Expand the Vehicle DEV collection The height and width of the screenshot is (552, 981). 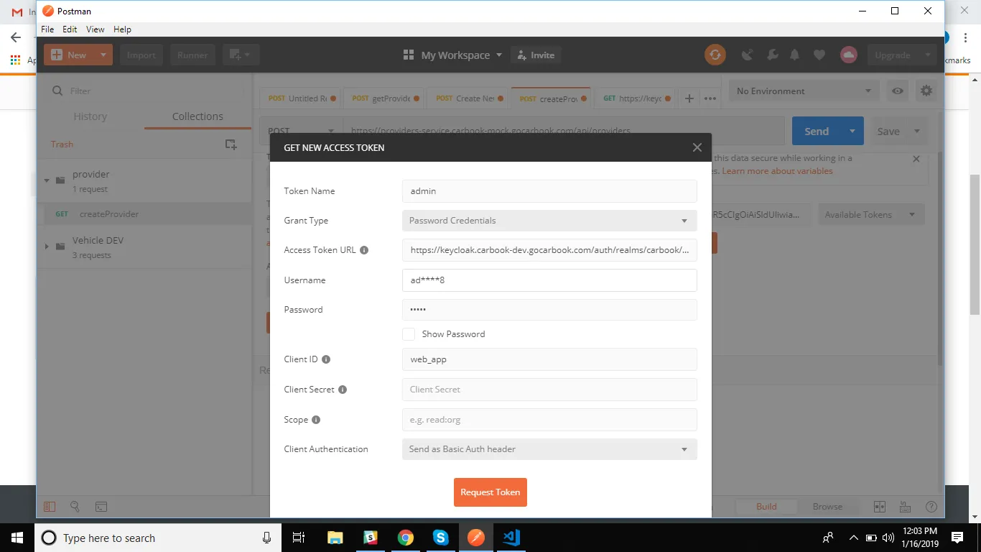(x=47, y=247)
